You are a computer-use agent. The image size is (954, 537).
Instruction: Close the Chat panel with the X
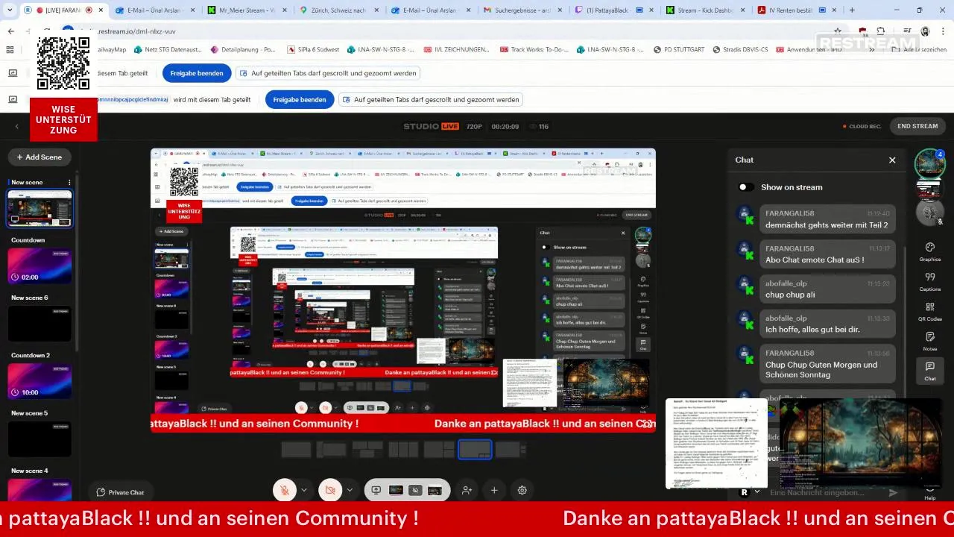(x=892, y=160)
